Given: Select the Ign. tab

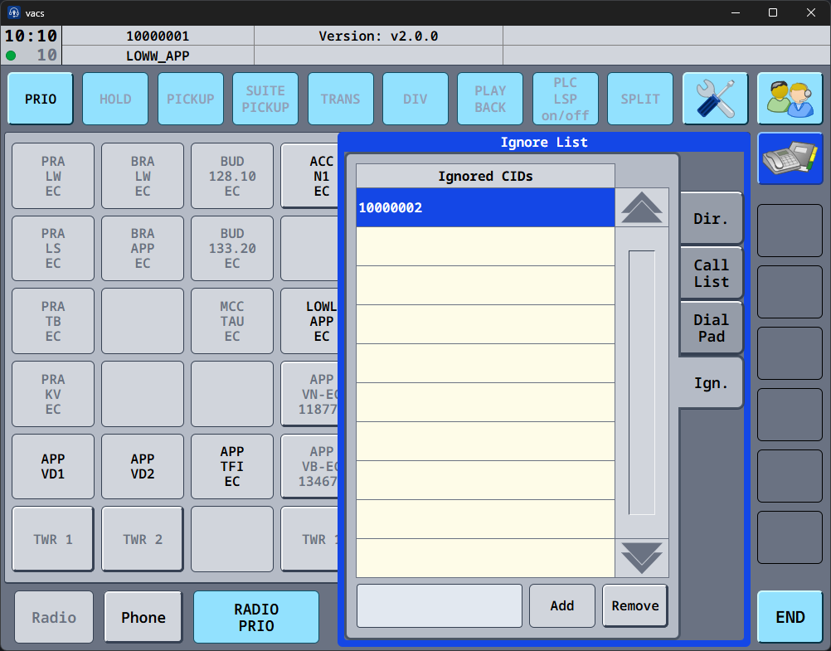Looking at the screenshot, I should (x=711, y=383).
